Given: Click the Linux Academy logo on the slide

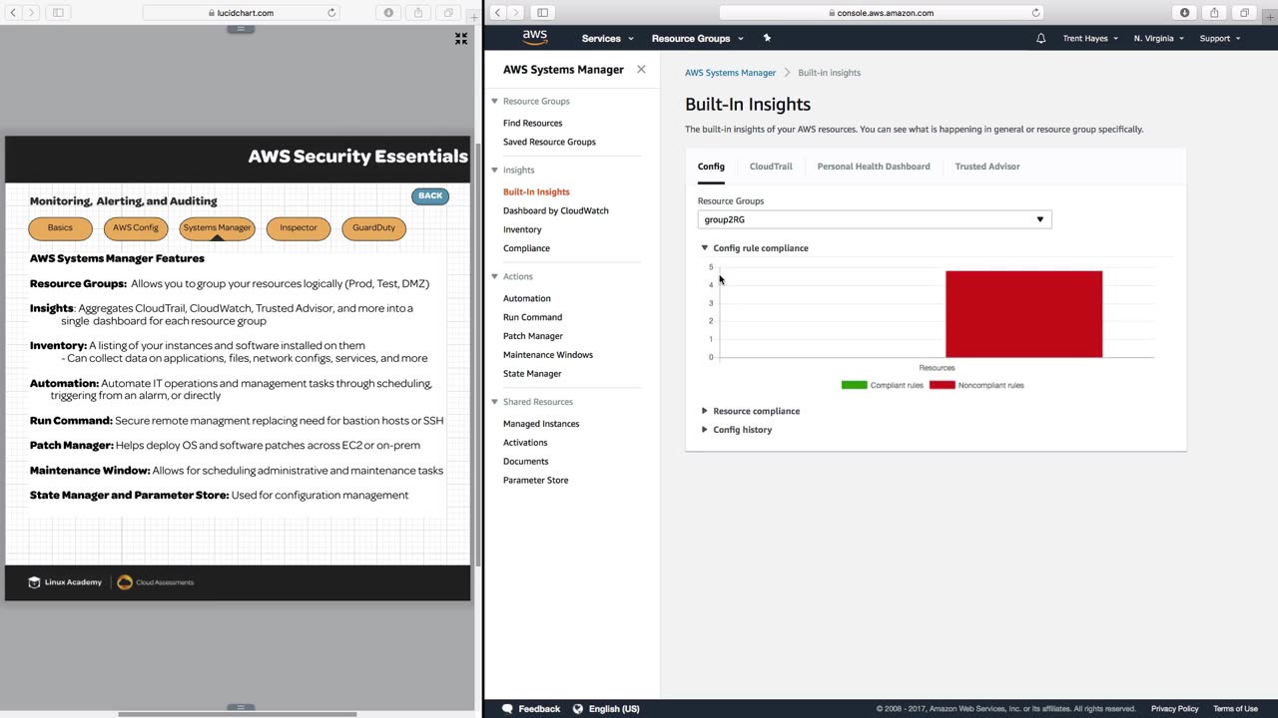Looking at the screenshot, I should click(x=65, y=582).
